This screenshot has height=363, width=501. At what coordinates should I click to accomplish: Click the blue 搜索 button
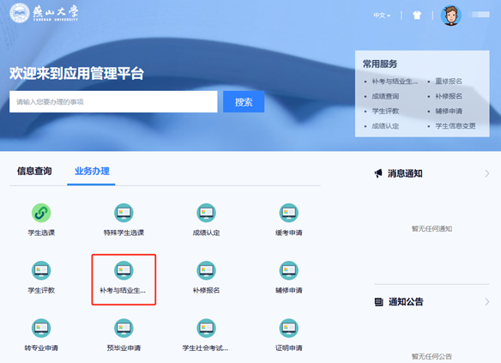[244, 101]
